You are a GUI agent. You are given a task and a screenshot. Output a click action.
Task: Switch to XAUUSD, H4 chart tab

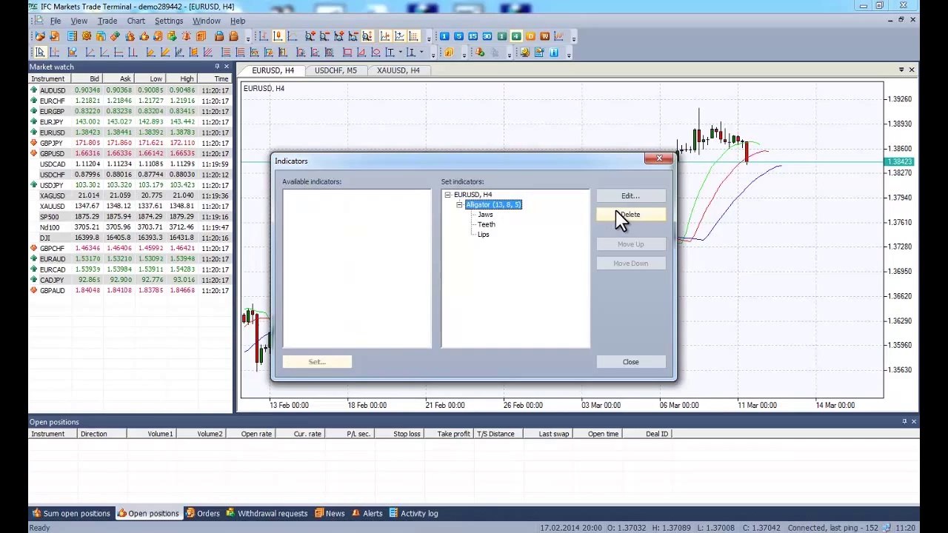coord(398,70)
